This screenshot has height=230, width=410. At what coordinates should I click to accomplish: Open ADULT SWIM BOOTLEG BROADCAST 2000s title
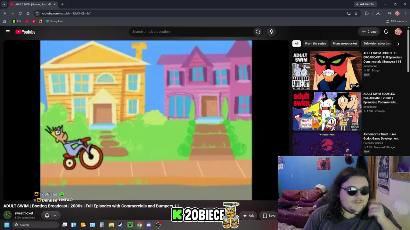click(381, 98)
